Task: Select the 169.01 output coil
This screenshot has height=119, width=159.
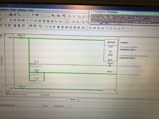Action: [x=110, y=74]
